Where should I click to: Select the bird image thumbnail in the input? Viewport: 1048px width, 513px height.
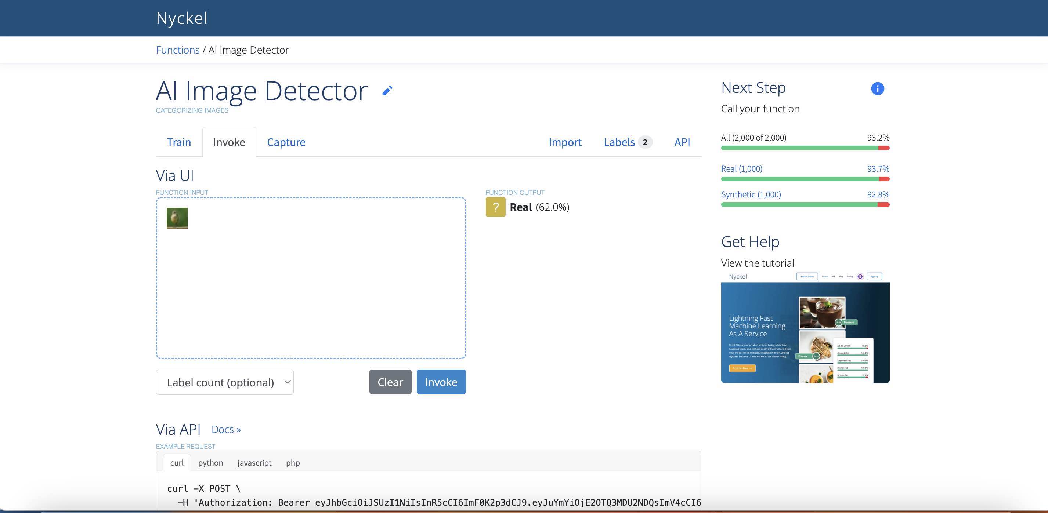point(177,218)
